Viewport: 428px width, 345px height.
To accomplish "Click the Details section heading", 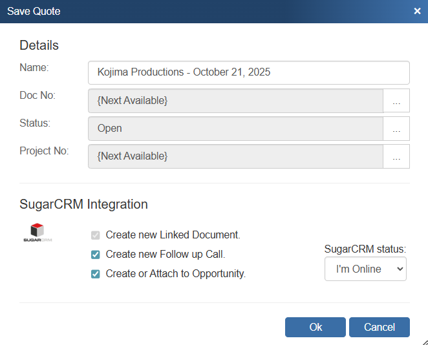I will click(39, 45).
